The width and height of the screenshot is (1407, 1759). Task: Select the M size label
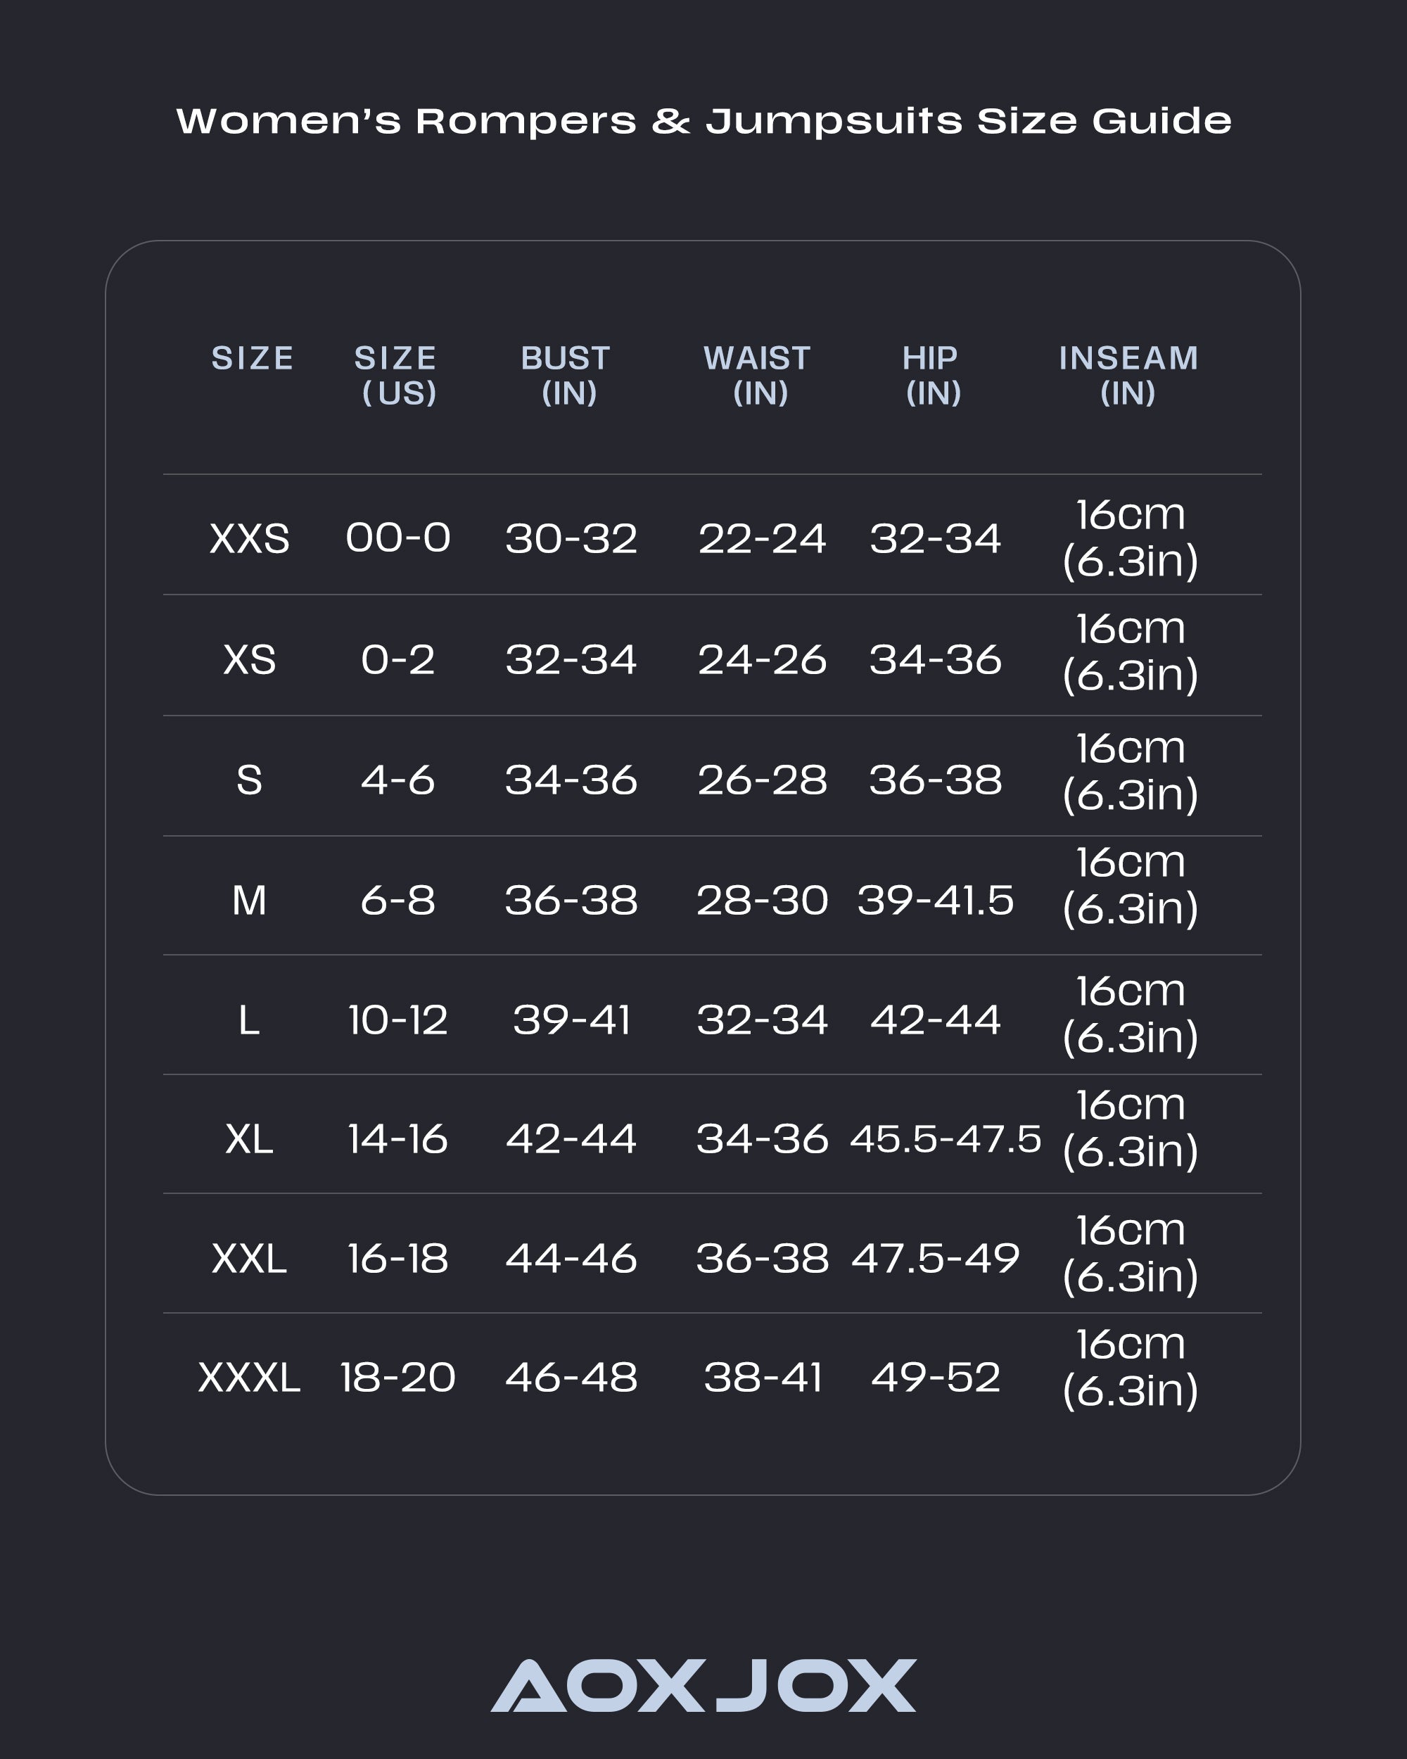coord(250,901)
